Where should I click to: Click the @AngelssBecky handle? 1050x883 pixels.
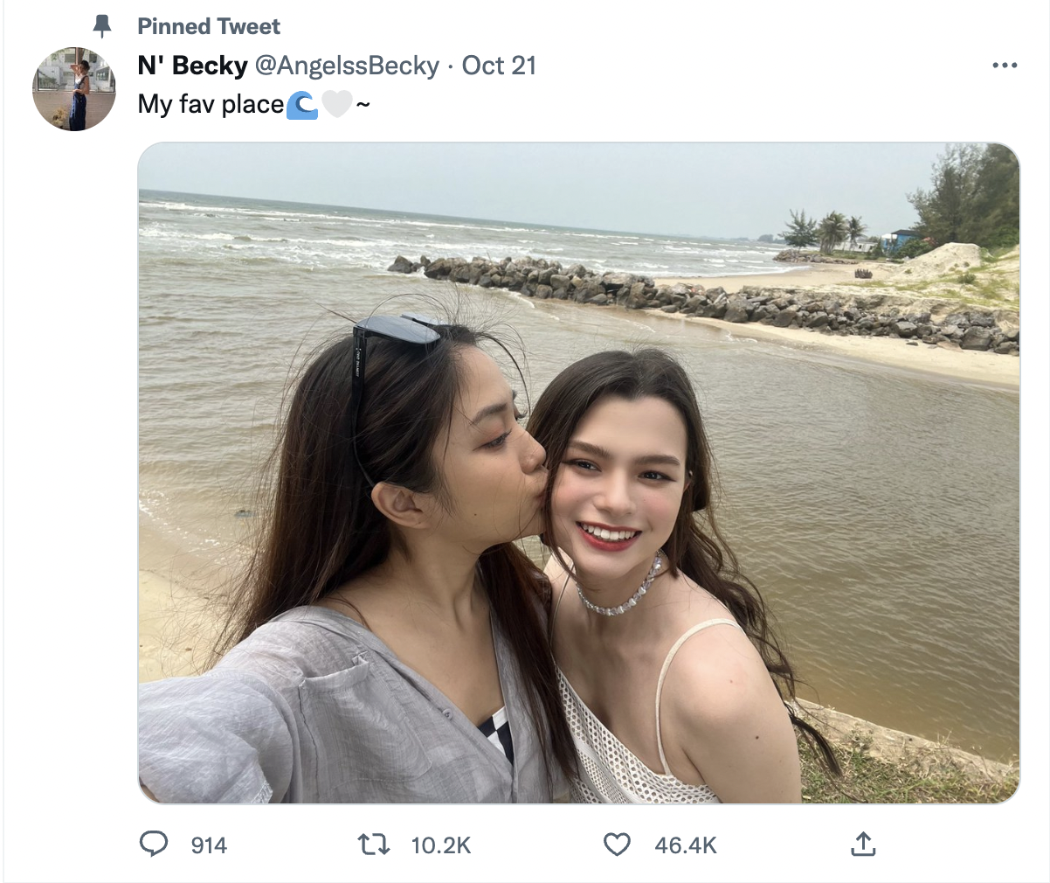(346, 66)
